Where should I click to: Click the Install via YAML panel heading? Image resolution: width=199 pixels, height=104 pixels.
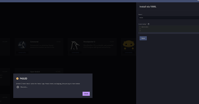coord(148,7)
